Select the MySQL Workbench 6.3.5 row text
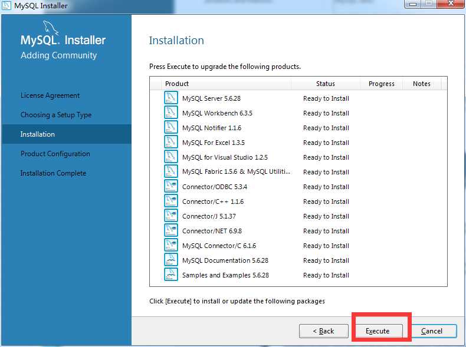 point(217,113)
